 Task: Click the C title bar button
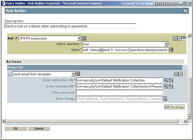(172, 3)
